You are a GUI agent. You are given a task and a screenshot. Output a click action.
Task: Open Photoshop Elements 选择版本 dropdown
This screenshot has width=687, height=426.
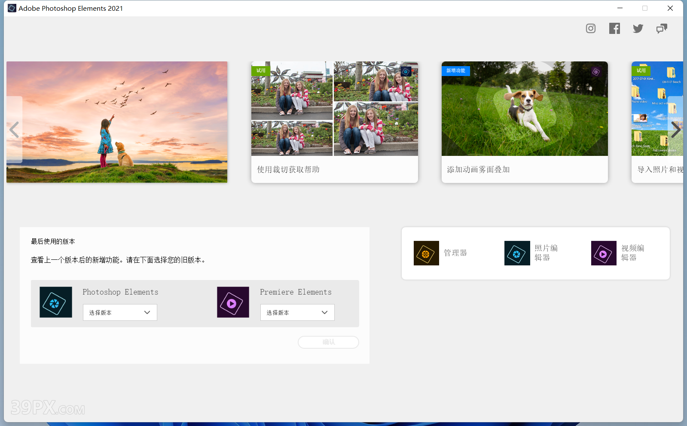click(120, 312)
